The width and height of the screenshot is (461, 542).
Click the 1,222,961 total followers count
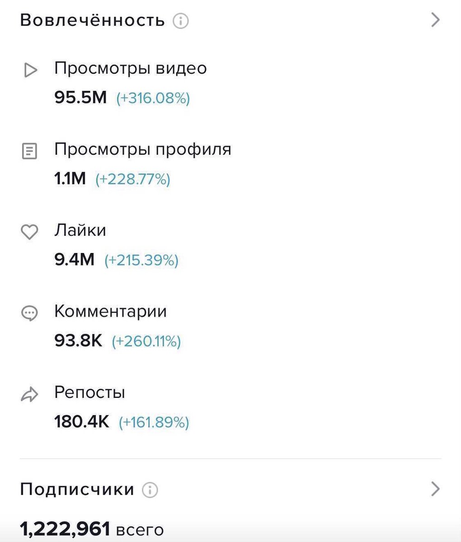pos(65,529)
